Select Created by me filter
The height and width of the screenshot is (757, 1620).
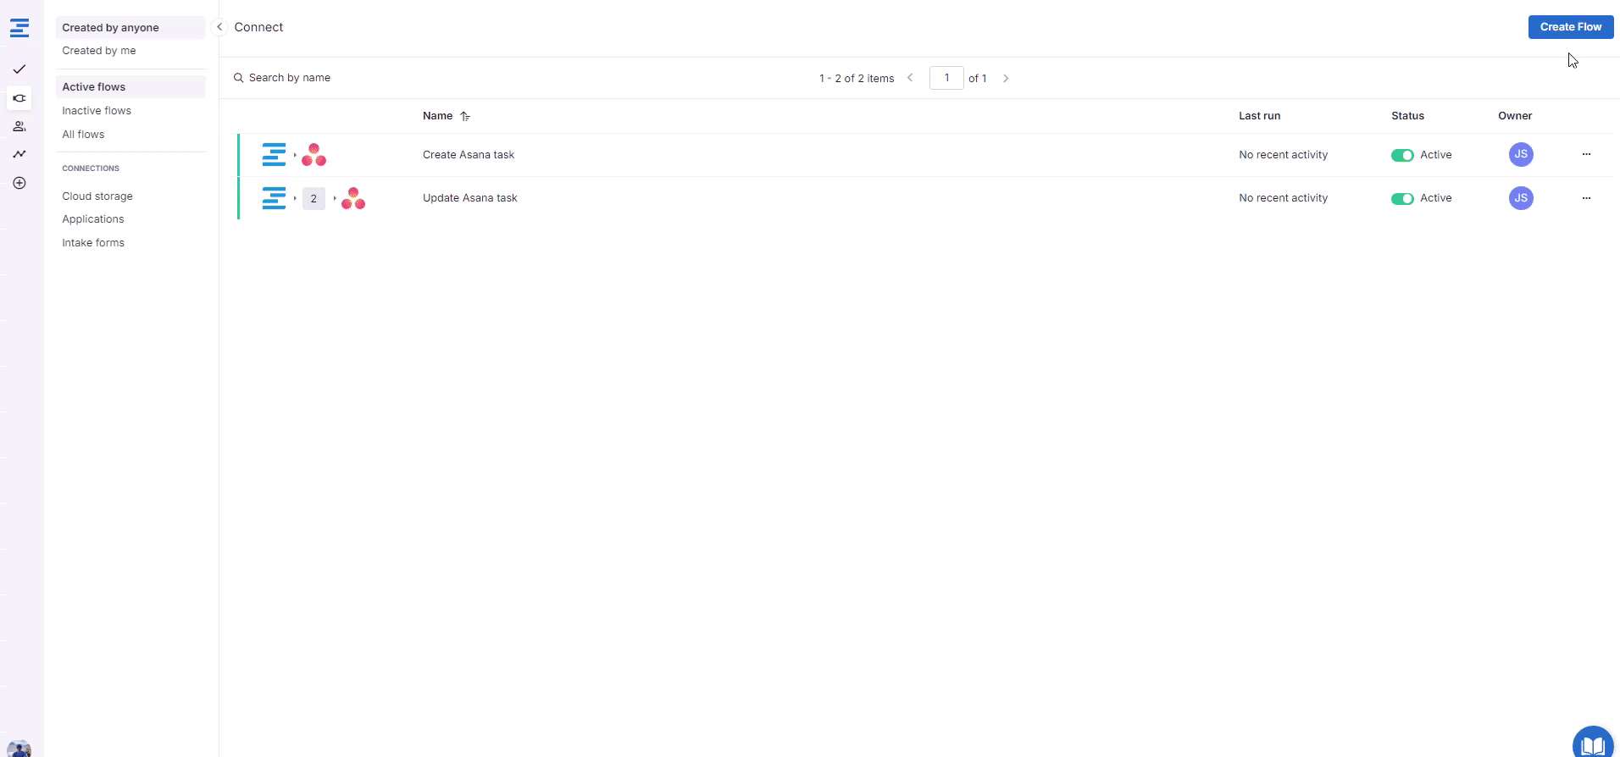98,51
